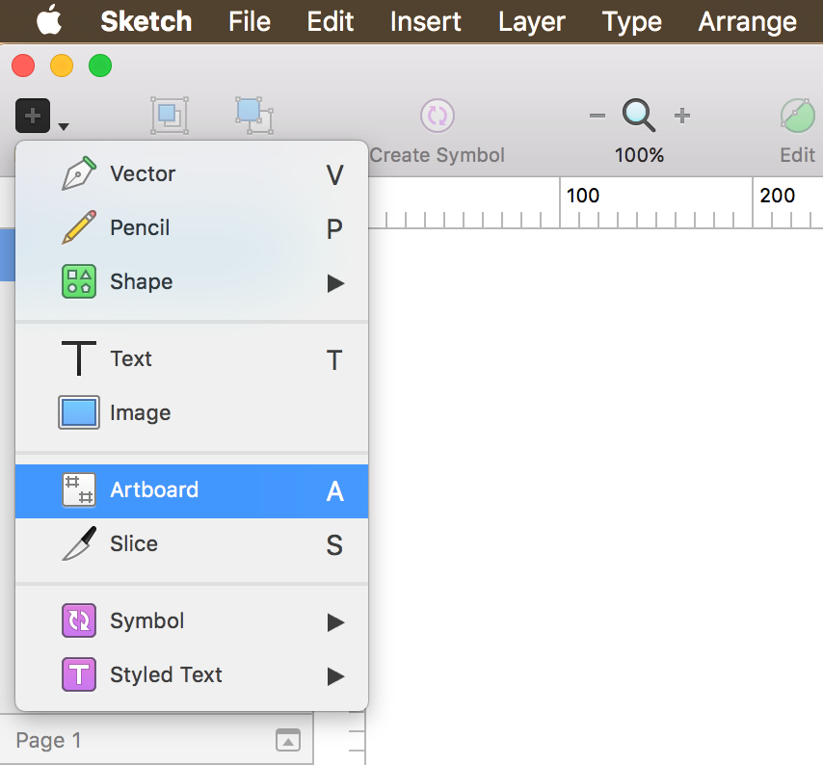Click the Insert plus button
The image size is (823, 765).
click(x=33, y=116)
